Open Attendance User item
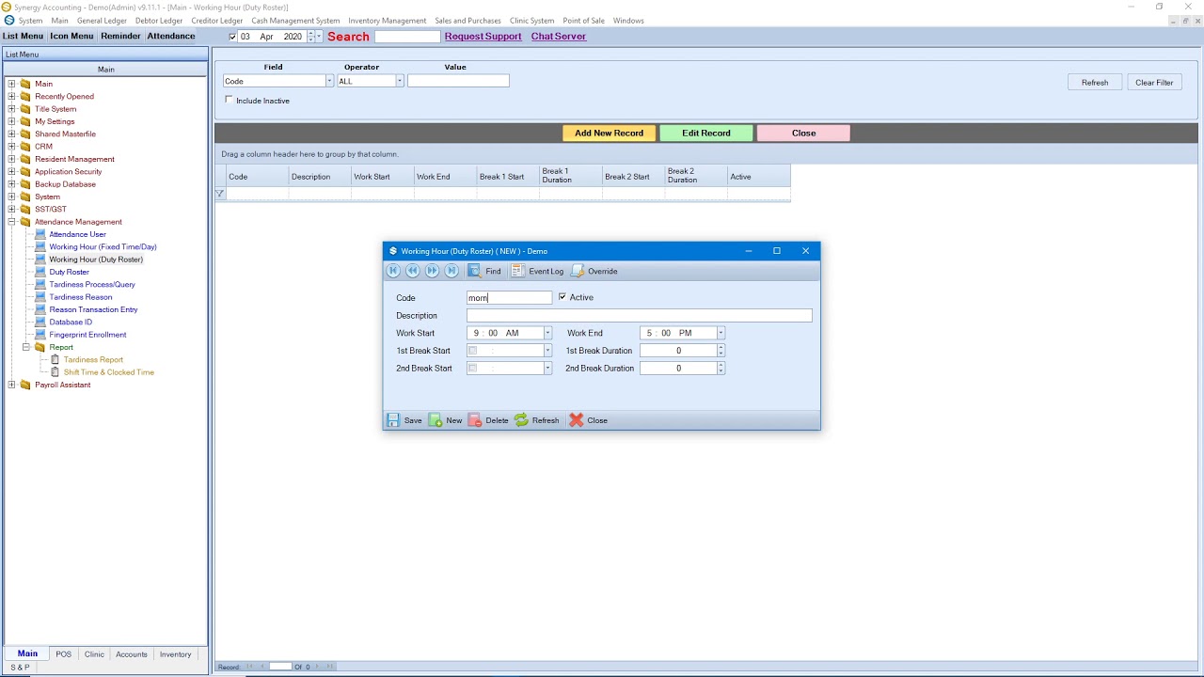The width and height of the screenshot is (1204, 677). (x=77, y=234)
